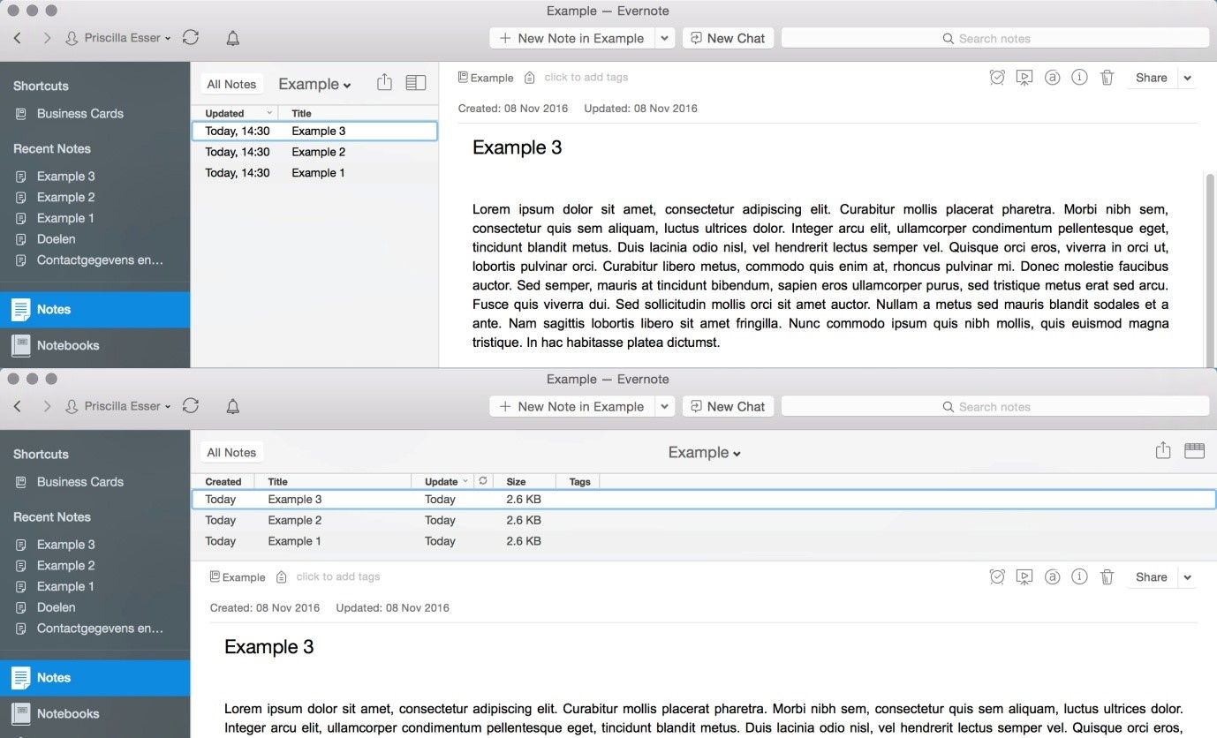Image resolution: width=1217 pixels, height=738 pixels.
Task: Open the Example notebook dropdown in the bottom window
Action: 704,453
